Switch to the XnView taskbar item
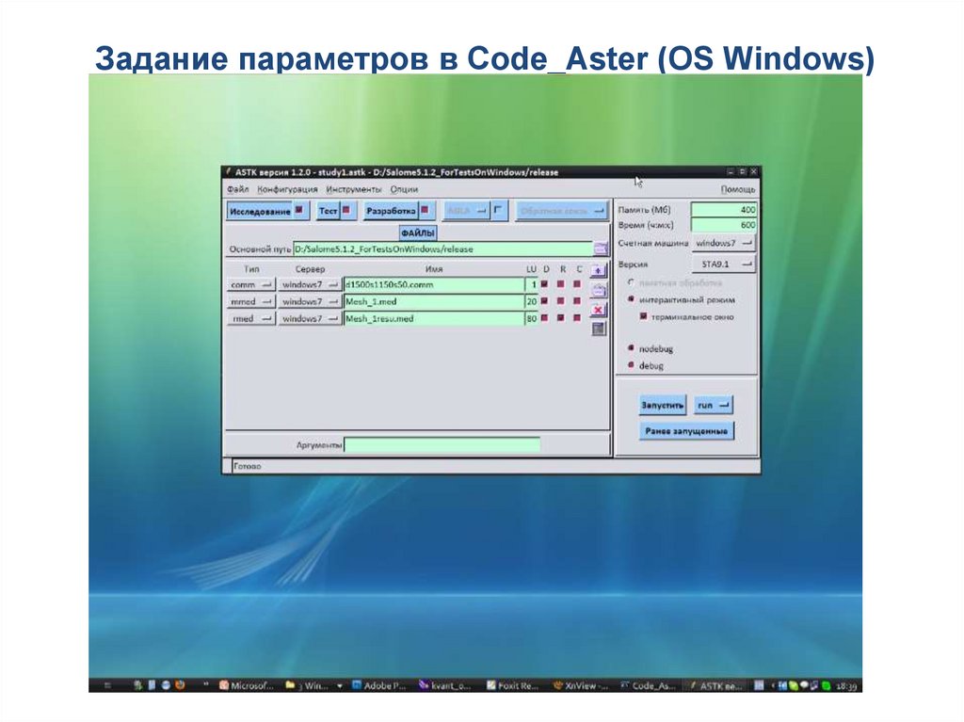964x722 pixels. tap(580, 685)
